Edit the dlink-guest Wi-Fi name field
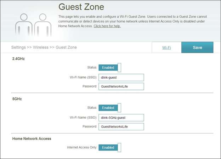 click(x=121, y=78)
